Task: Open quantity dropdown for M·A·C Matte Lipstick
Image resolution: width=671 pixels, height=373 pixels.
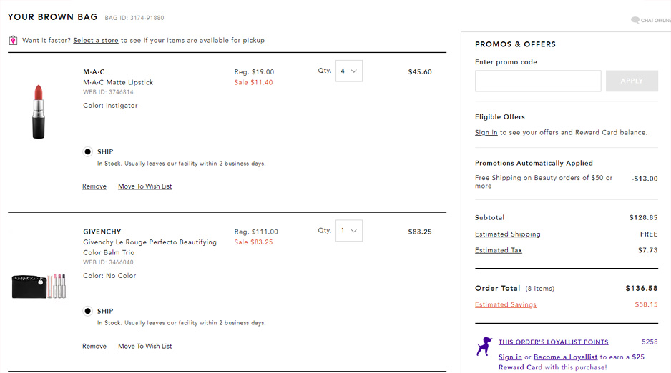Action: click(349, 71)
